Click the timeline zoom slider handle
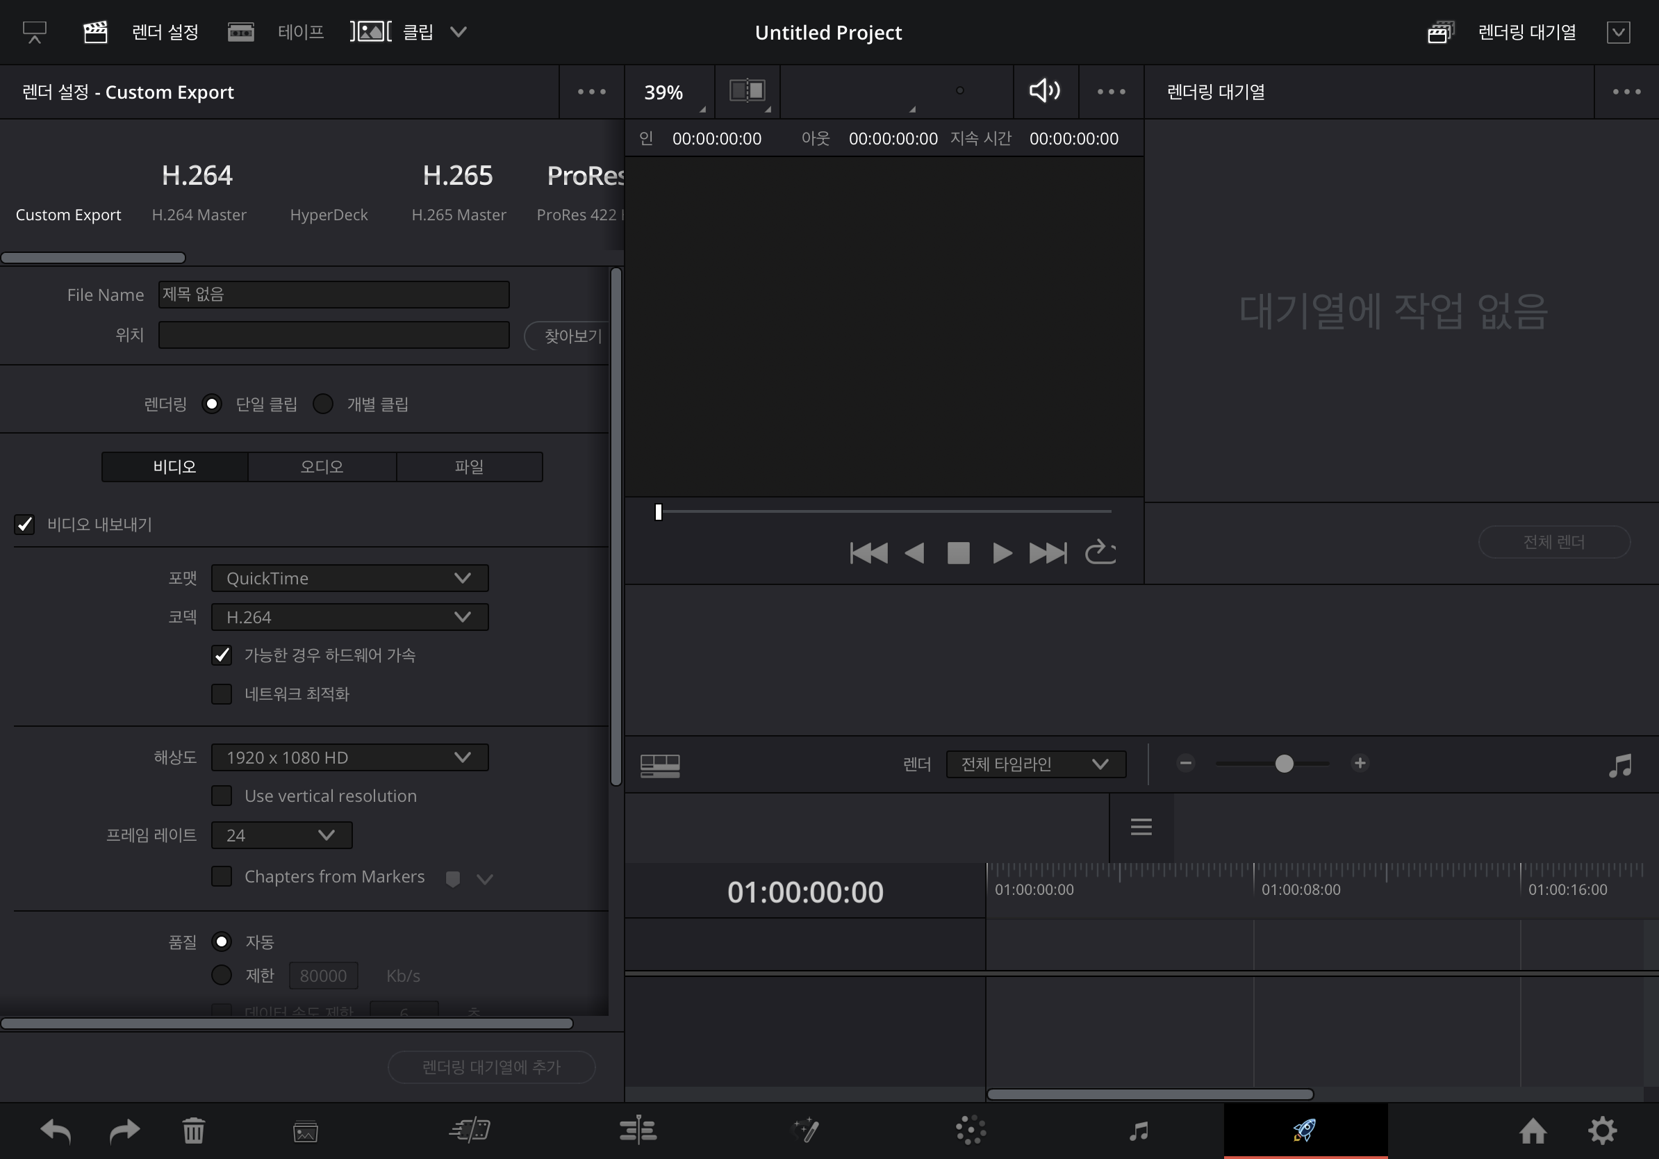This screenshot has width=1659, height=1159. pos(1284,764)
